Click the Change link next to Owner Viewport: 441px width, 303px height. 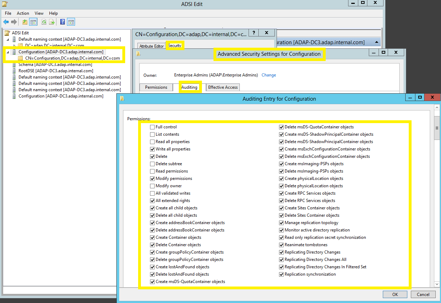[x=269, y=75]
